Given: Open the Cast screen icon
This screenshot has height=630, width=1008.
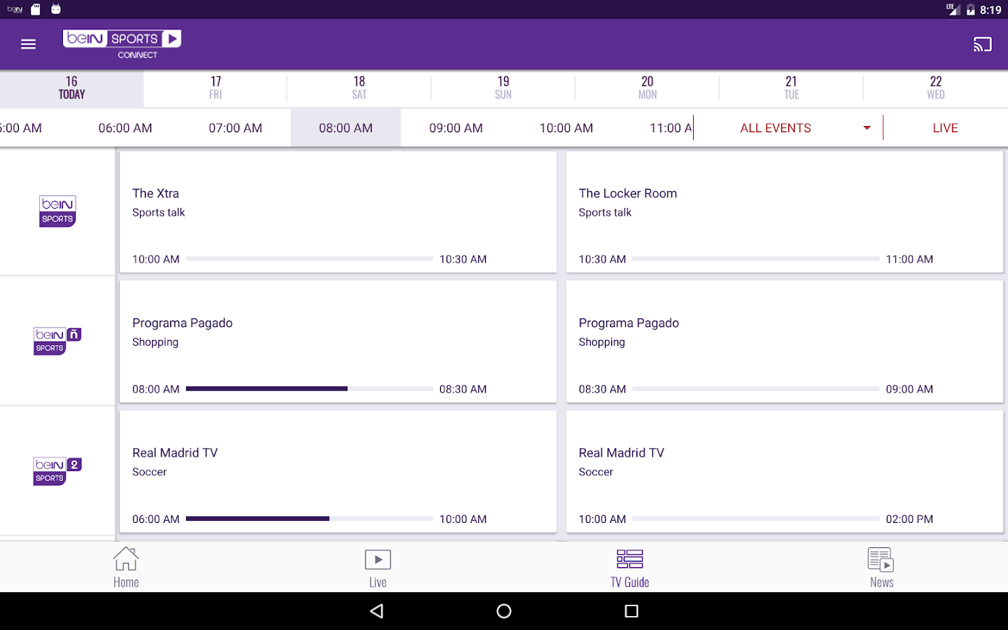Looking at the screenshot, I should pyautogui.click(x=982, y=44).
